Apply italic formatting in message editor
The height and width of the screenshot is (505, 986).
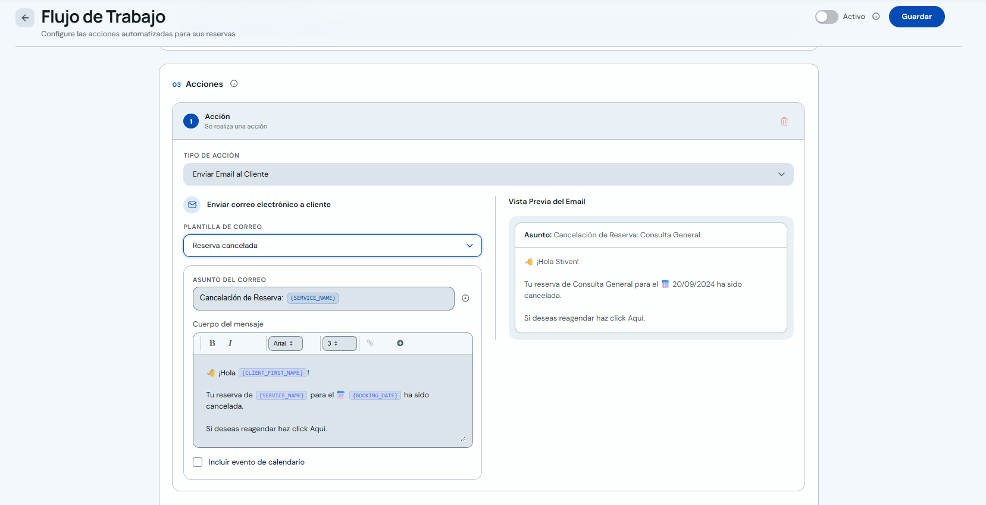[230, 343]
